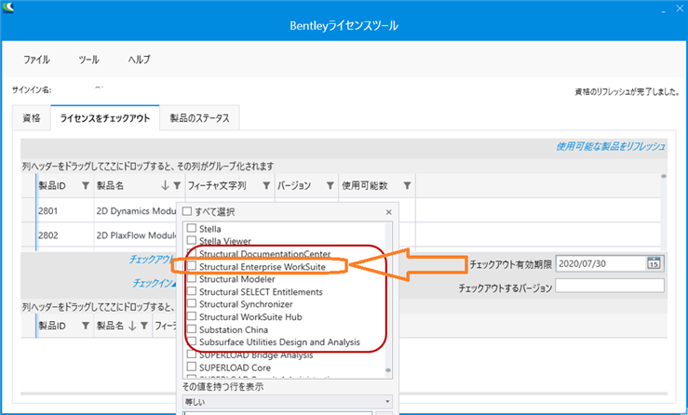Image resolution: width=688 pixels, height=415 pixels.
Task: Check Structural WorkSuite Hub checkbox
Action: click(x=191, y=316)
